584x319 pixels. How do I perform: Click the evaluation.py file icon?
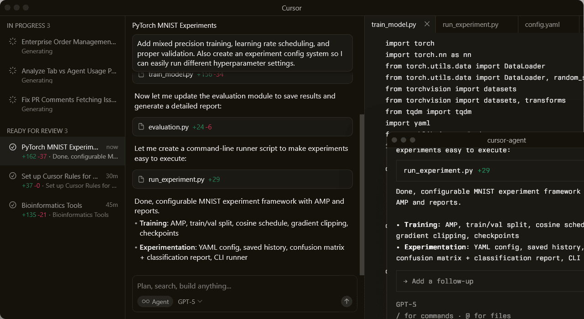coord(141,127)
